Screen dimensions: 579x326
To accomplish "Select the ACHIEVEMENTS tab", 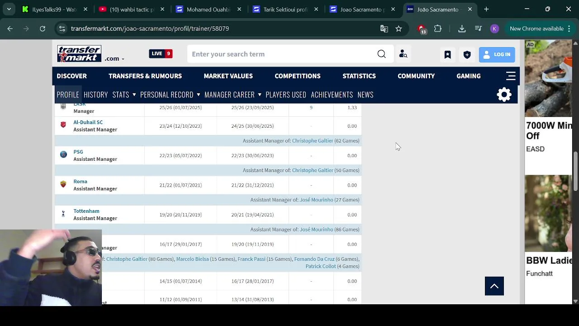I will click(x=332, y=95).
